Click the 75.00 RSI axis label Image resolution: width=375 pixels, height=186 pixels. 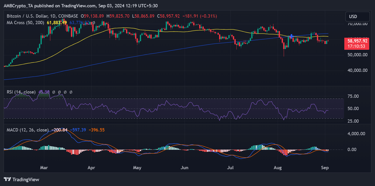coord(353,96)
